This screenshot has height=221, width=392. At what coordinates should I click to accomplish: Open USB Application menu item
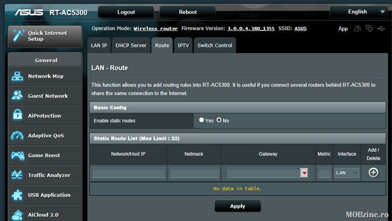(45, 195)
